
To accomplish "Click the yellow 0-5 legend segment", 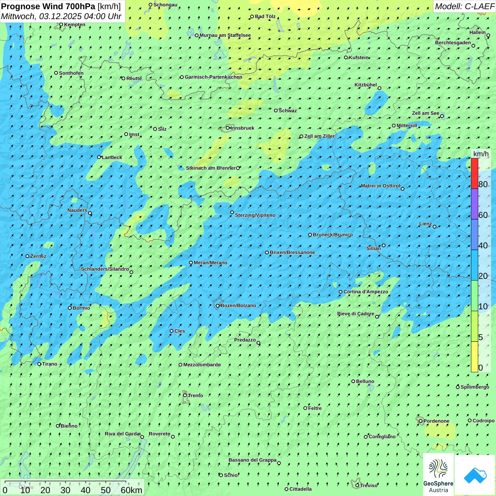I will [474, 357].
